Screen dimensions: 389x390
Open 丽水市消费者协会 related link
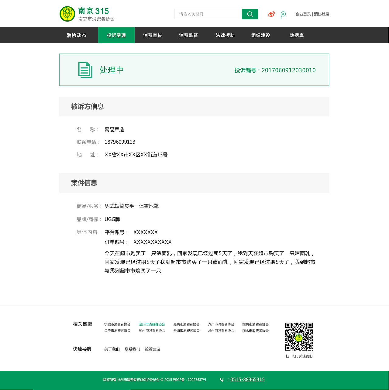click(256, 330)
